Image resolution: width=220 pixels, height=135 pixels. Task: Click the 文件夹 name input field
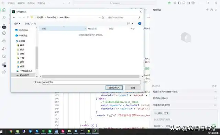pos(91,82)
